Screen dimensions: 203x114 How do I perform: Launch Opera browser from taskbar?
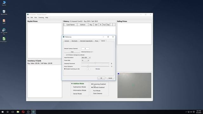(x=23, y=112)
